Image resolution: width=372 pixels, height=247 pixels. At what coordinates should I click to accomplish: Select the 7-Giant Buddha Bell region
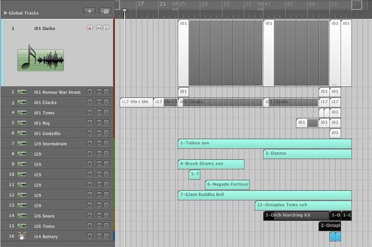(265, 195)
